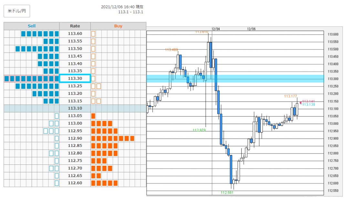Image resolution: width=345 pixels, height=198 pixels.
Task: Click the 12/04 date label on chart
Action: (x=216, y=29)
